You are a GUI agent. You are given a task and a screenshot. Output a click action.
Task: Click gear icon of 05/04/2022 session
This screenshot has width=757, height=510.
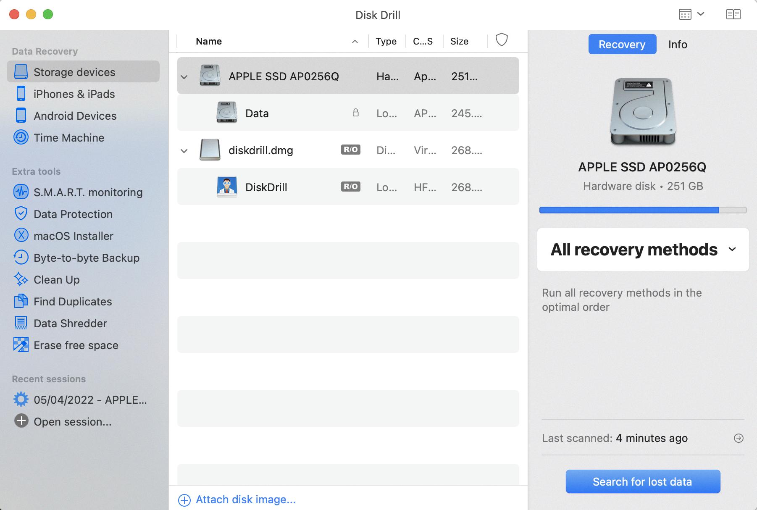(x=21, y=400)
